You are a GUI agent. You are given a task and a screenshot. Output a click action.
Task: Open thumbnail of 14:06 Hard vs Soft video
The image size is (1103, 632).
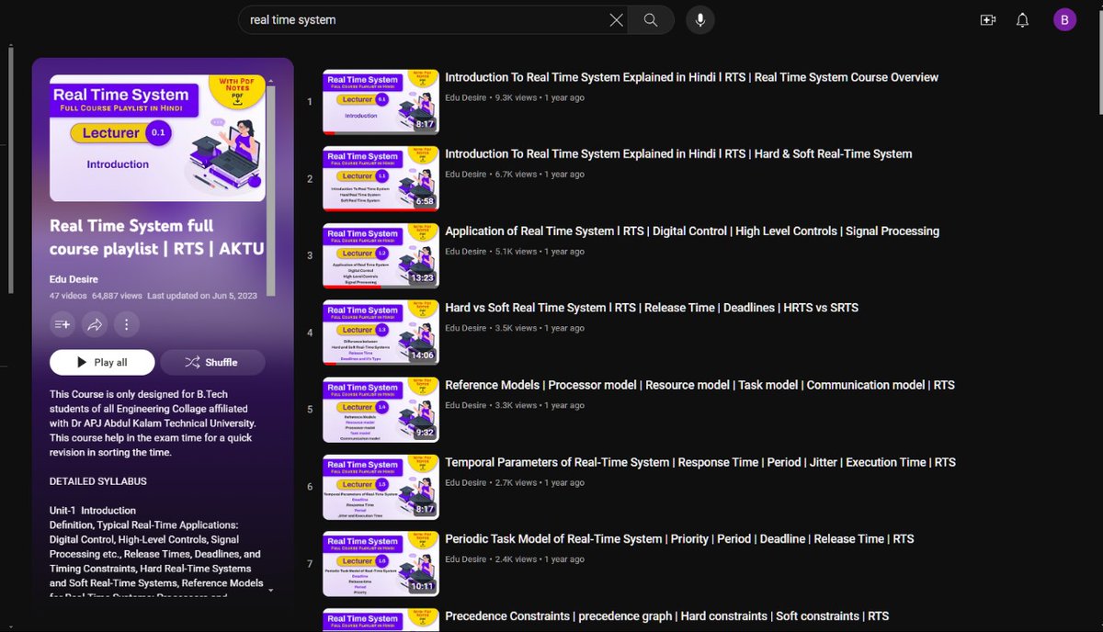point(381,332)
